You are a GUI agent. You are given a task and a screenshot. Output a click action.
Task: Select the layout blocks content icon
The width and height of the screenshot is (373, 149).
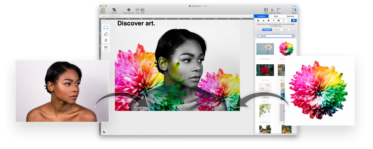click(x=258, y=21)
